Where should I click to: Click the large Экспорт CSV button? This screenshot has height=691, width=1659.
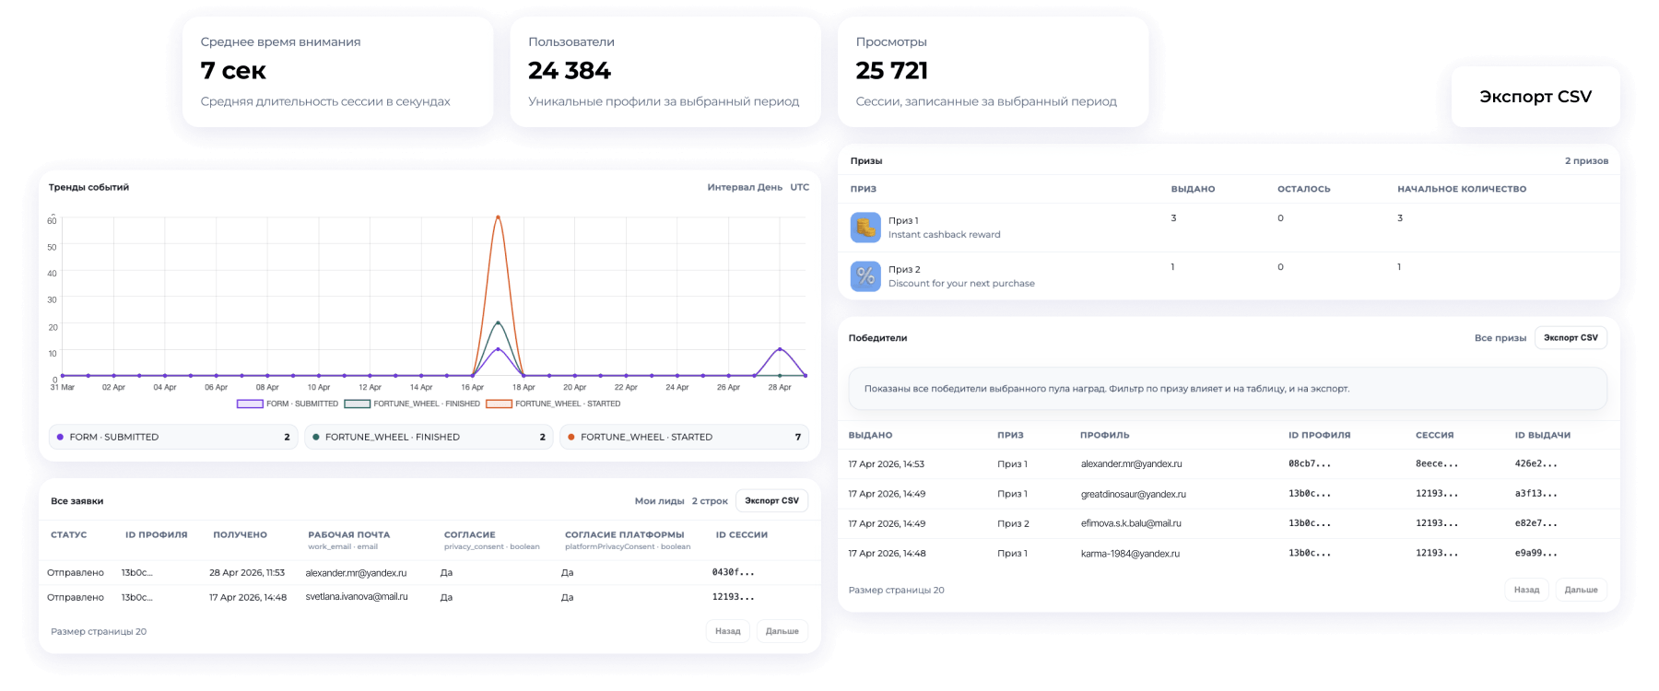(1535, 97)
